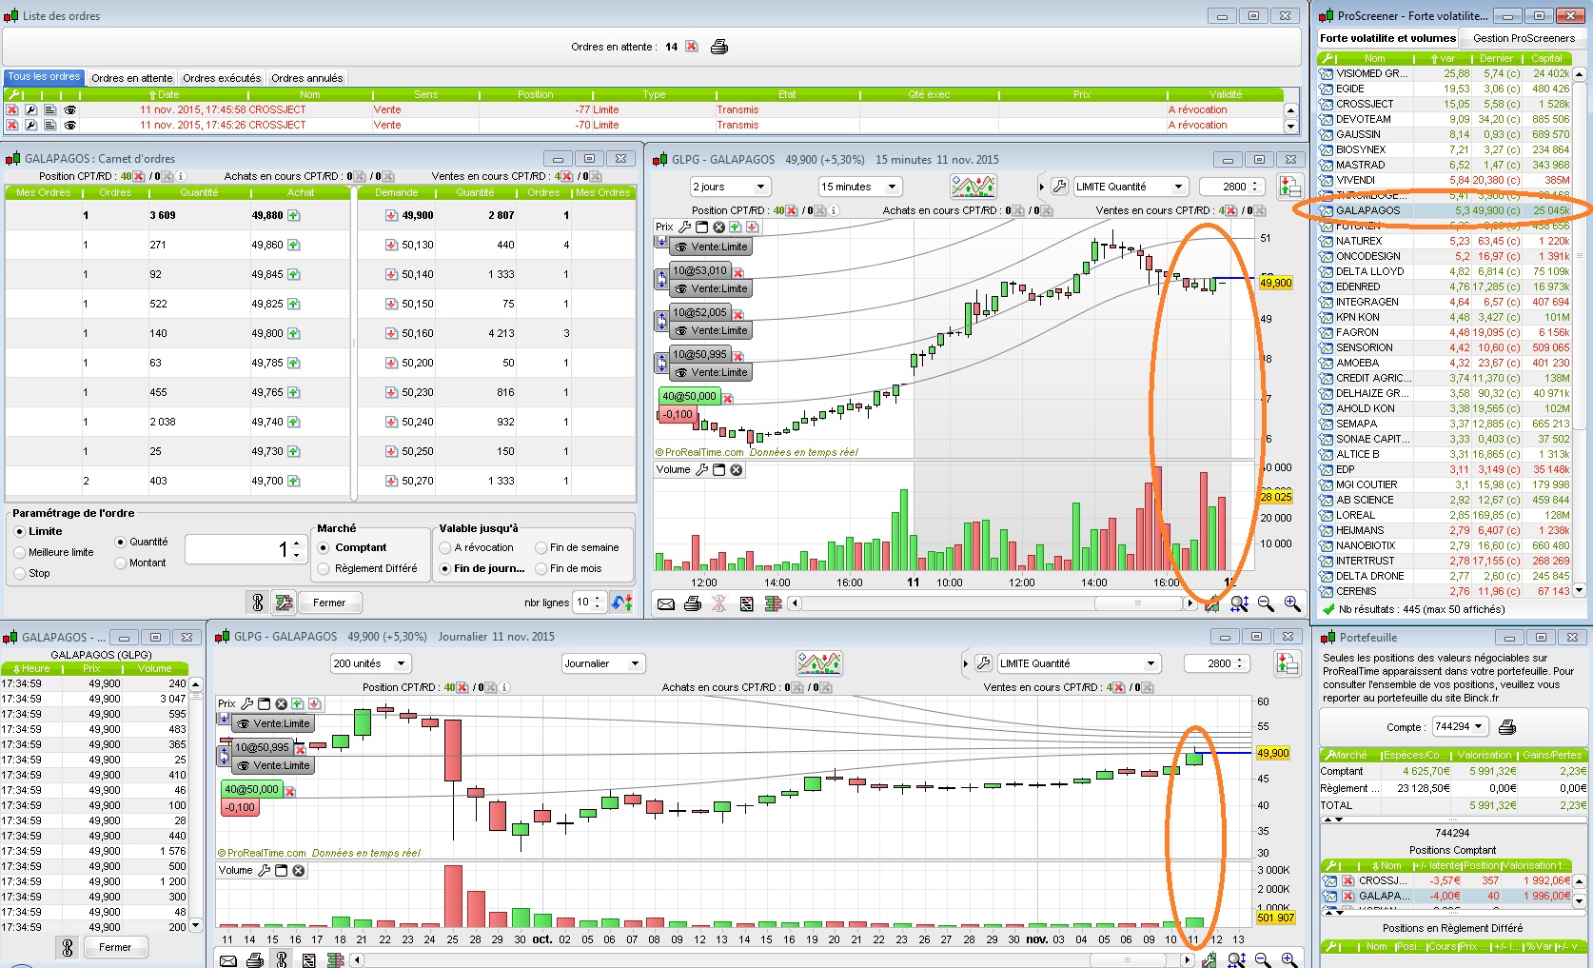Open the Ordres annulés tab
Image resolution: width=1593 pixels, height=968 pixels.
click(306, 78)
